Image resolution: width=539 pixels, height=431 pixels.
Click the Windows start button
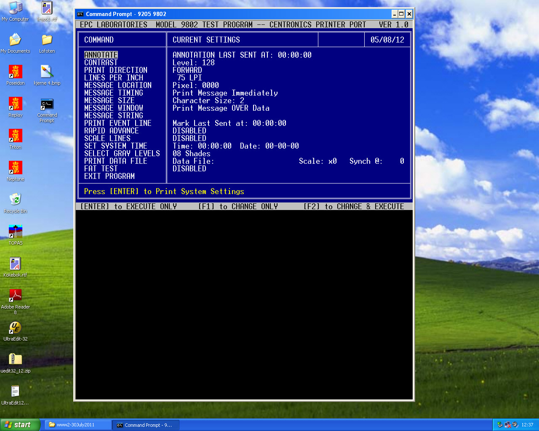[x=20, y=425]
